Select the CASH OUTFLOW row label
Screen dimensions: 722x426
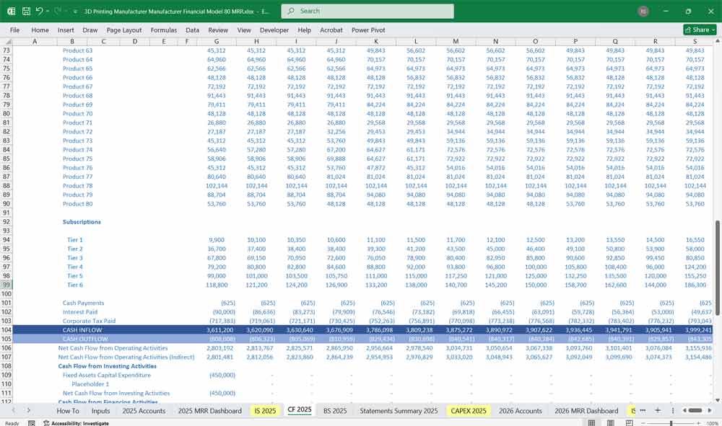[x=85, y=340]
